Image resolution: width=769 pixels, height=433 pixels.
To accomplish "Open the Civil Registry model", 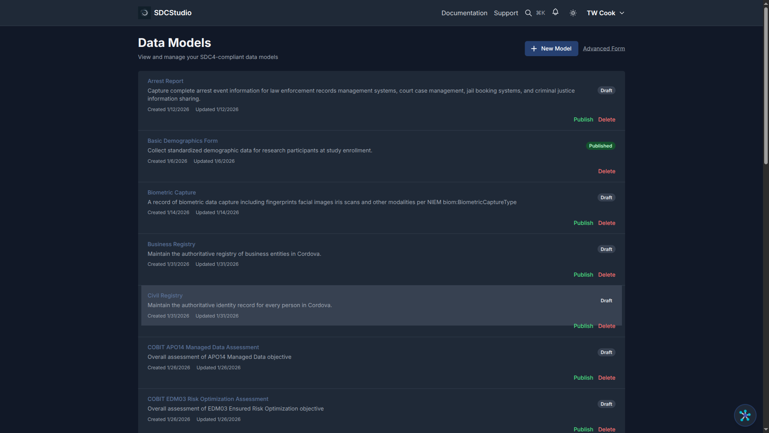I will click(x=165, y=295).
